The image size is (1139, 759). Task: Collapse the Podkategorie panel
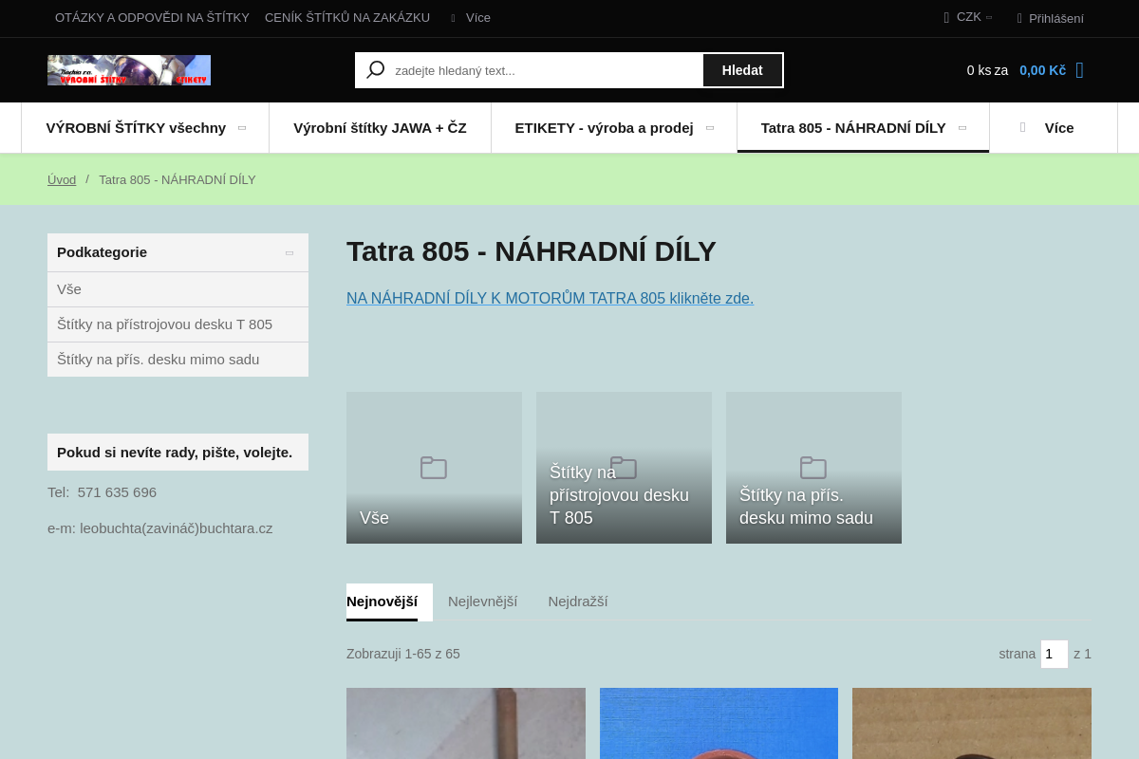pyautogui.click(x=289, y=252)
